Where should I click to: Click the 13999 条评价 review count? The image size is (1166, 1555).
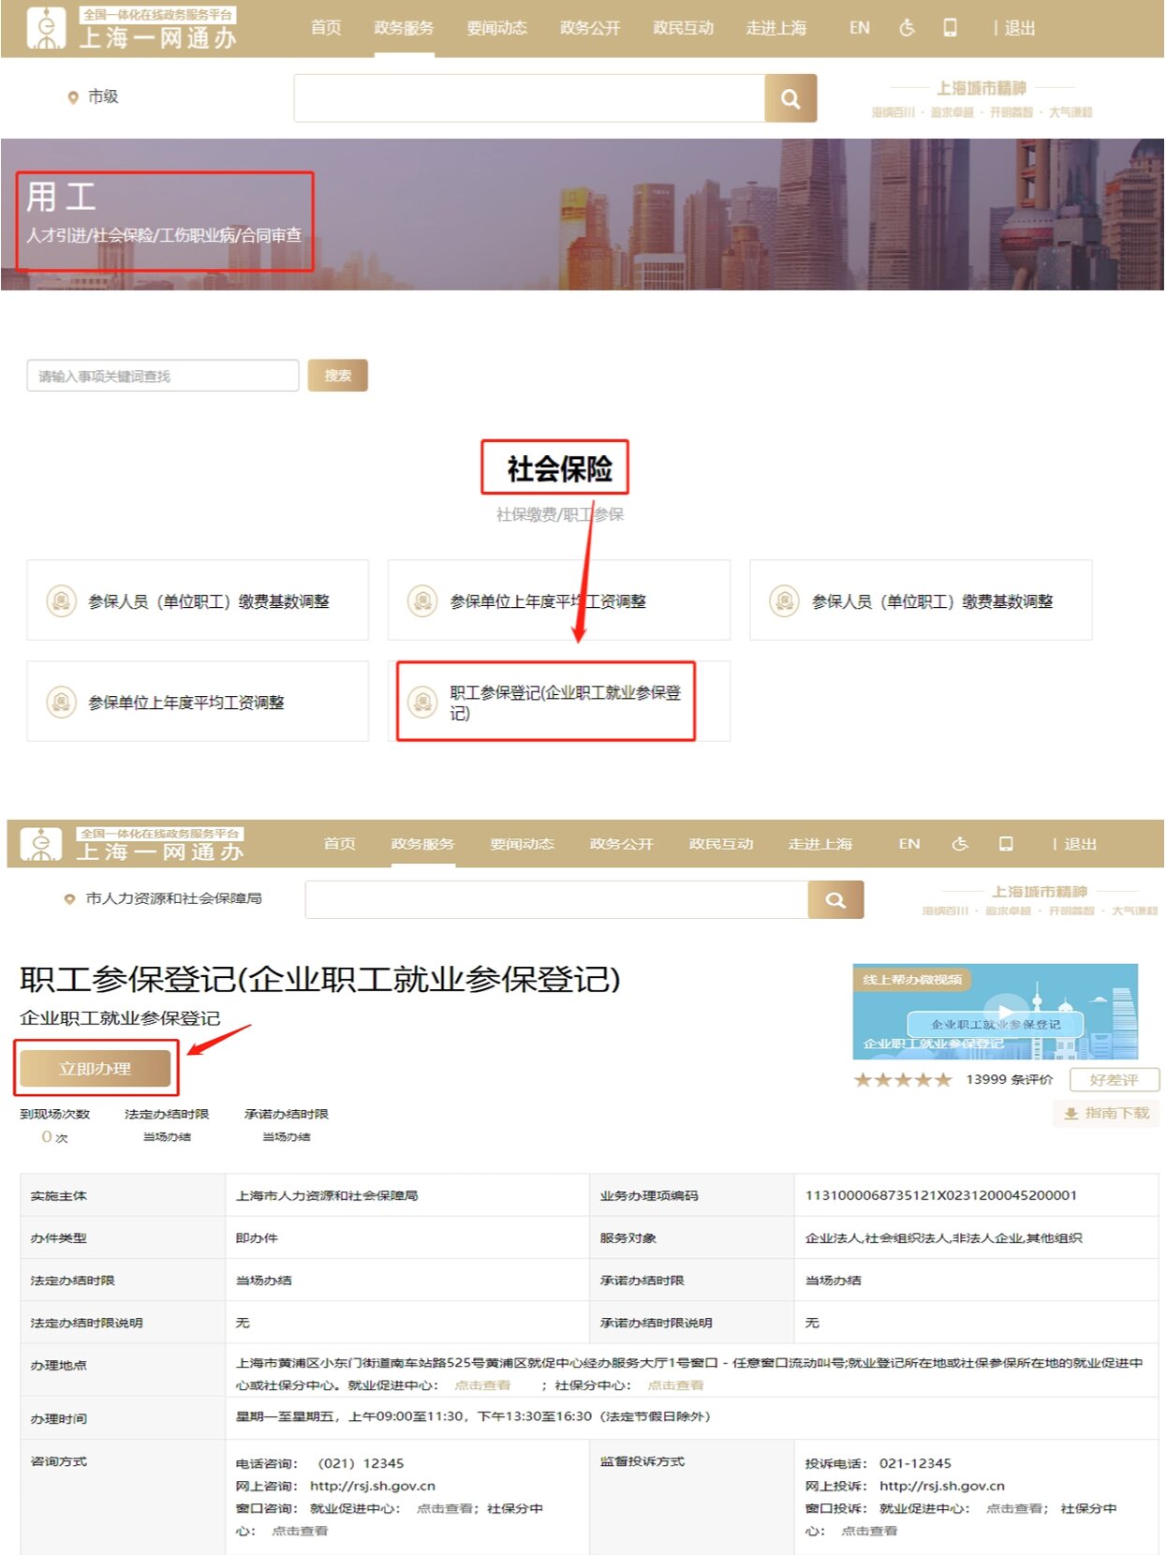click(1010, 1079)
